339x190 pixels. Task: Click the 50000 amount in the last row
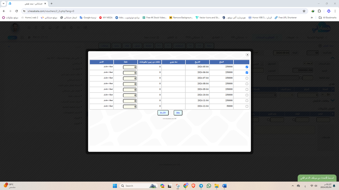tap(229, 106)
